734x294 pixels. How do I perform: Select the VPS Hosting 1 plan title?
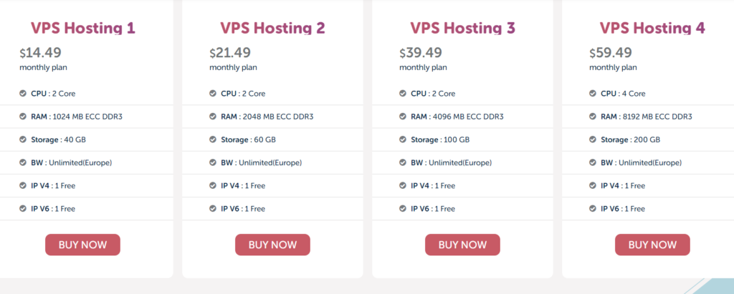pos(83,28)
